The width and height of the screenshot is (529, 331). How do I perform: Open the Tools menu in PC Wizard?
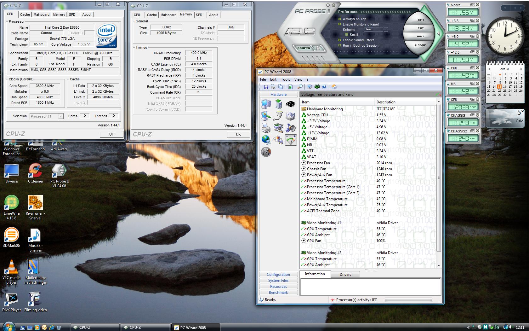285,79
